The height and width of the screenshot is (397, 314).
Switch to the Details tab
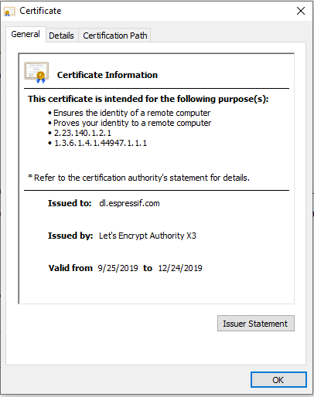pos(61,36)
